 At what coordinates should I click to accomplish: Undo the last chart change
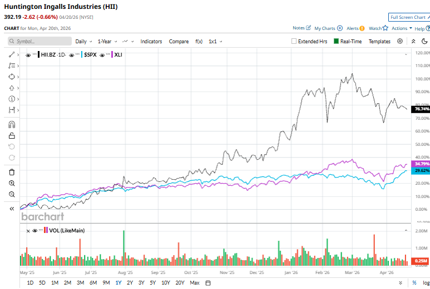[x=12, y=146]
